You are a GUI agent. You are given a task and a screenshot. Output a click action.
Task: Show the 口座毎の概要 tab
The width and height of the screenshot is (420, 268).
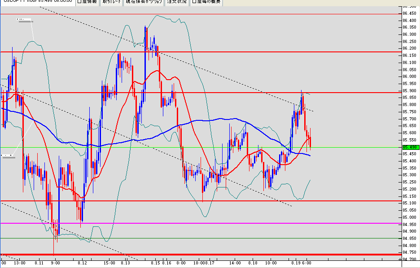pyautogui.click(x=206, y=2)
